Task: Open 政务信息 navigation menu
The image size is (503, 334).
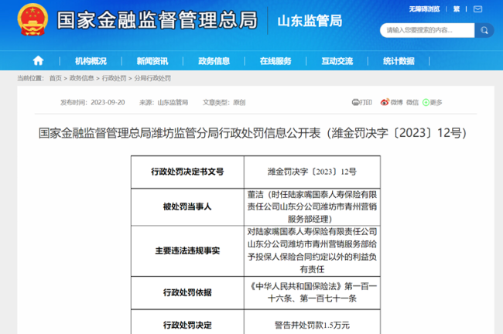Action: pos(214,61)
